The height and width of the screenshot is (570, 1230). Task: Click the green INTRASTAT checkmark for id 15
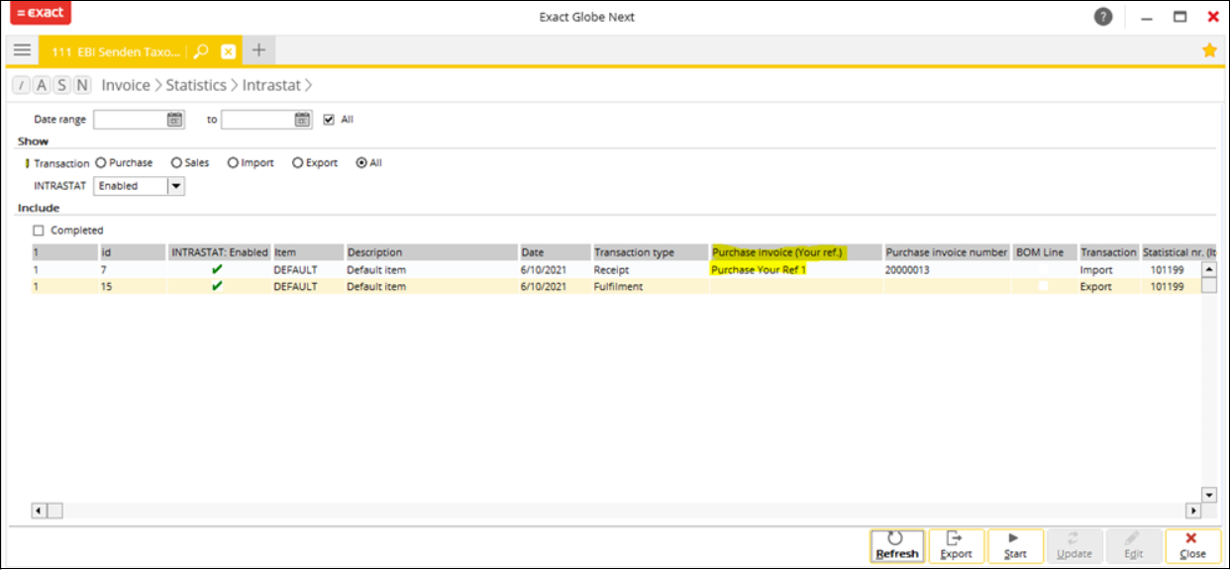click(217, 286)
